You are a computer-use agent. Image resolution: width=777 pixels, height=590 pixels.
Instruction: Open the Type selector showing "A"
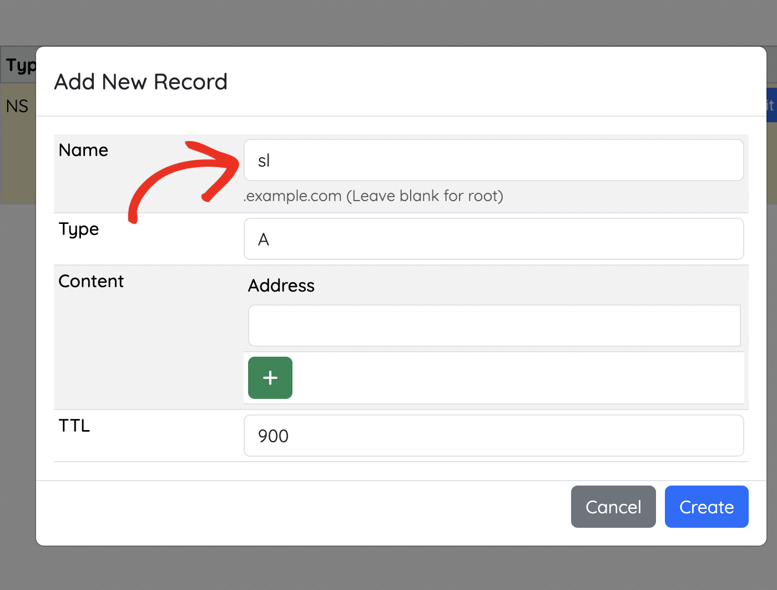(x=493, y=239)
